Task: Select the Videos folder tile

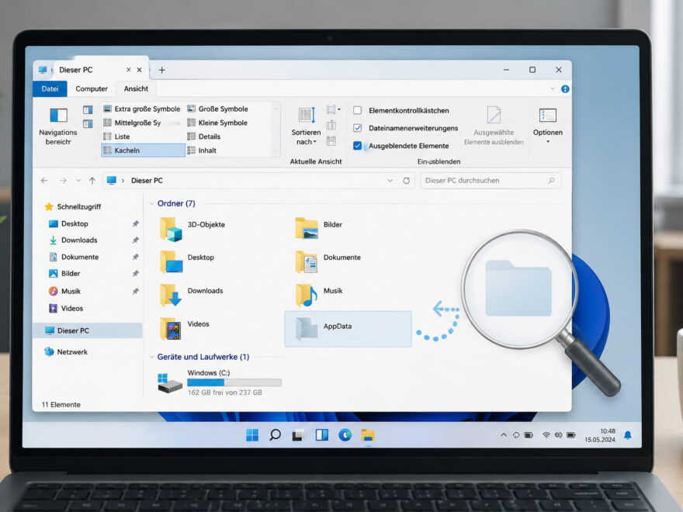Action: coord(185,328)
